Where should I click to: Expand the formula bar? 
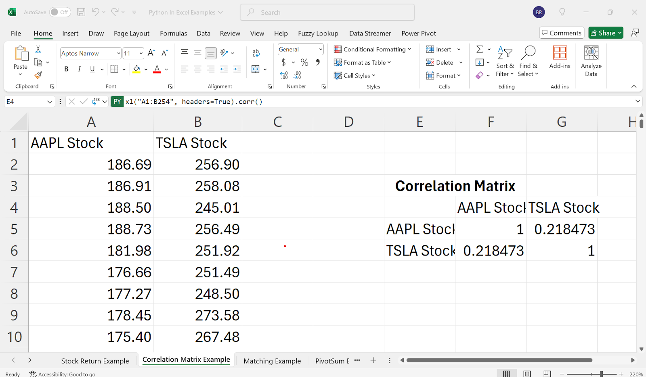click(x=638, y=101)
